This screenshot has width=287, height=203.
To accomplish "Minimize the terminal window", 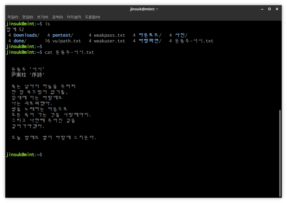I will (262, 9).
